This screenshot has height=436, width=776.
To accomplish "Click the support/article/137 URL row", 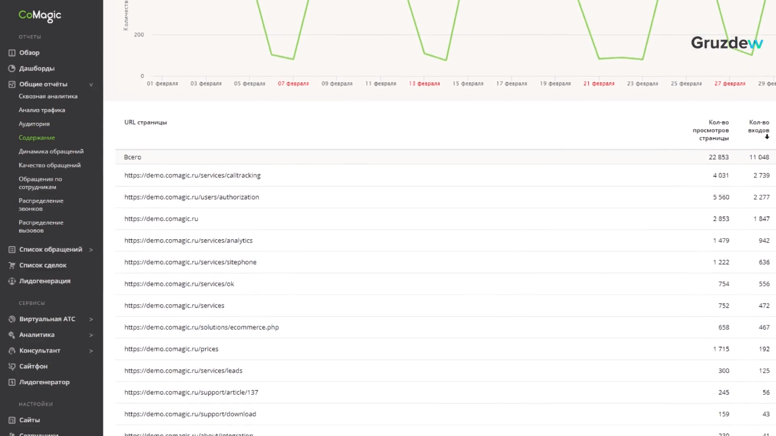I will coord(191,393).
